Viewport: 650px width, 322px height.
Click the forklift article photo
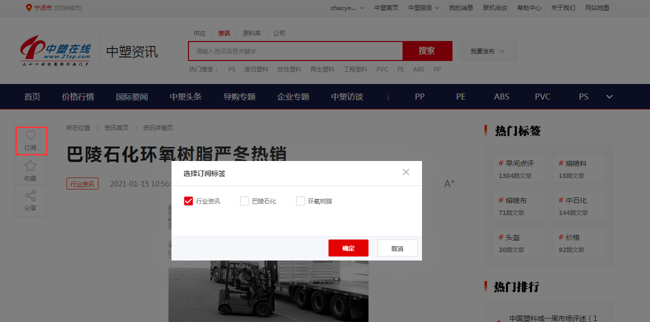point(268,291)
